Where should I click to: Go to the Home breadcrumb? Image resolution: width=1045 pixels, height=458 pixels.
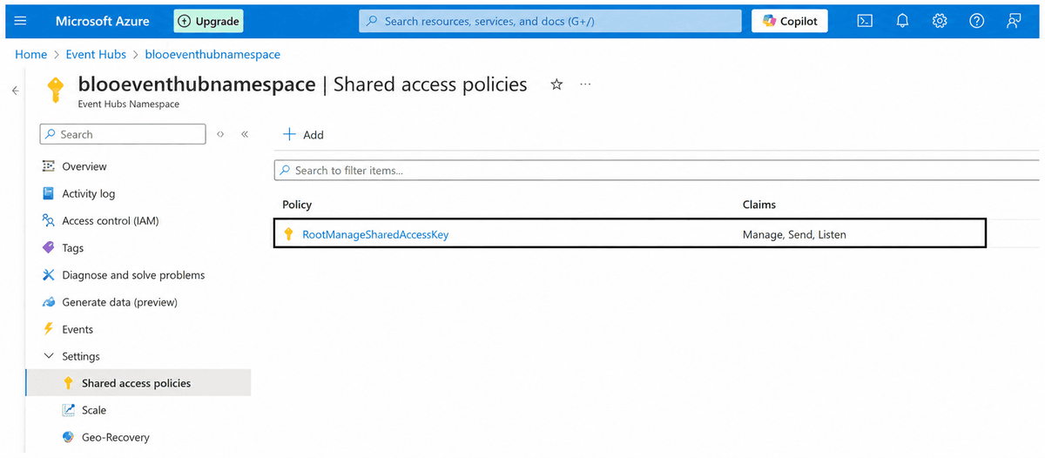31,54
